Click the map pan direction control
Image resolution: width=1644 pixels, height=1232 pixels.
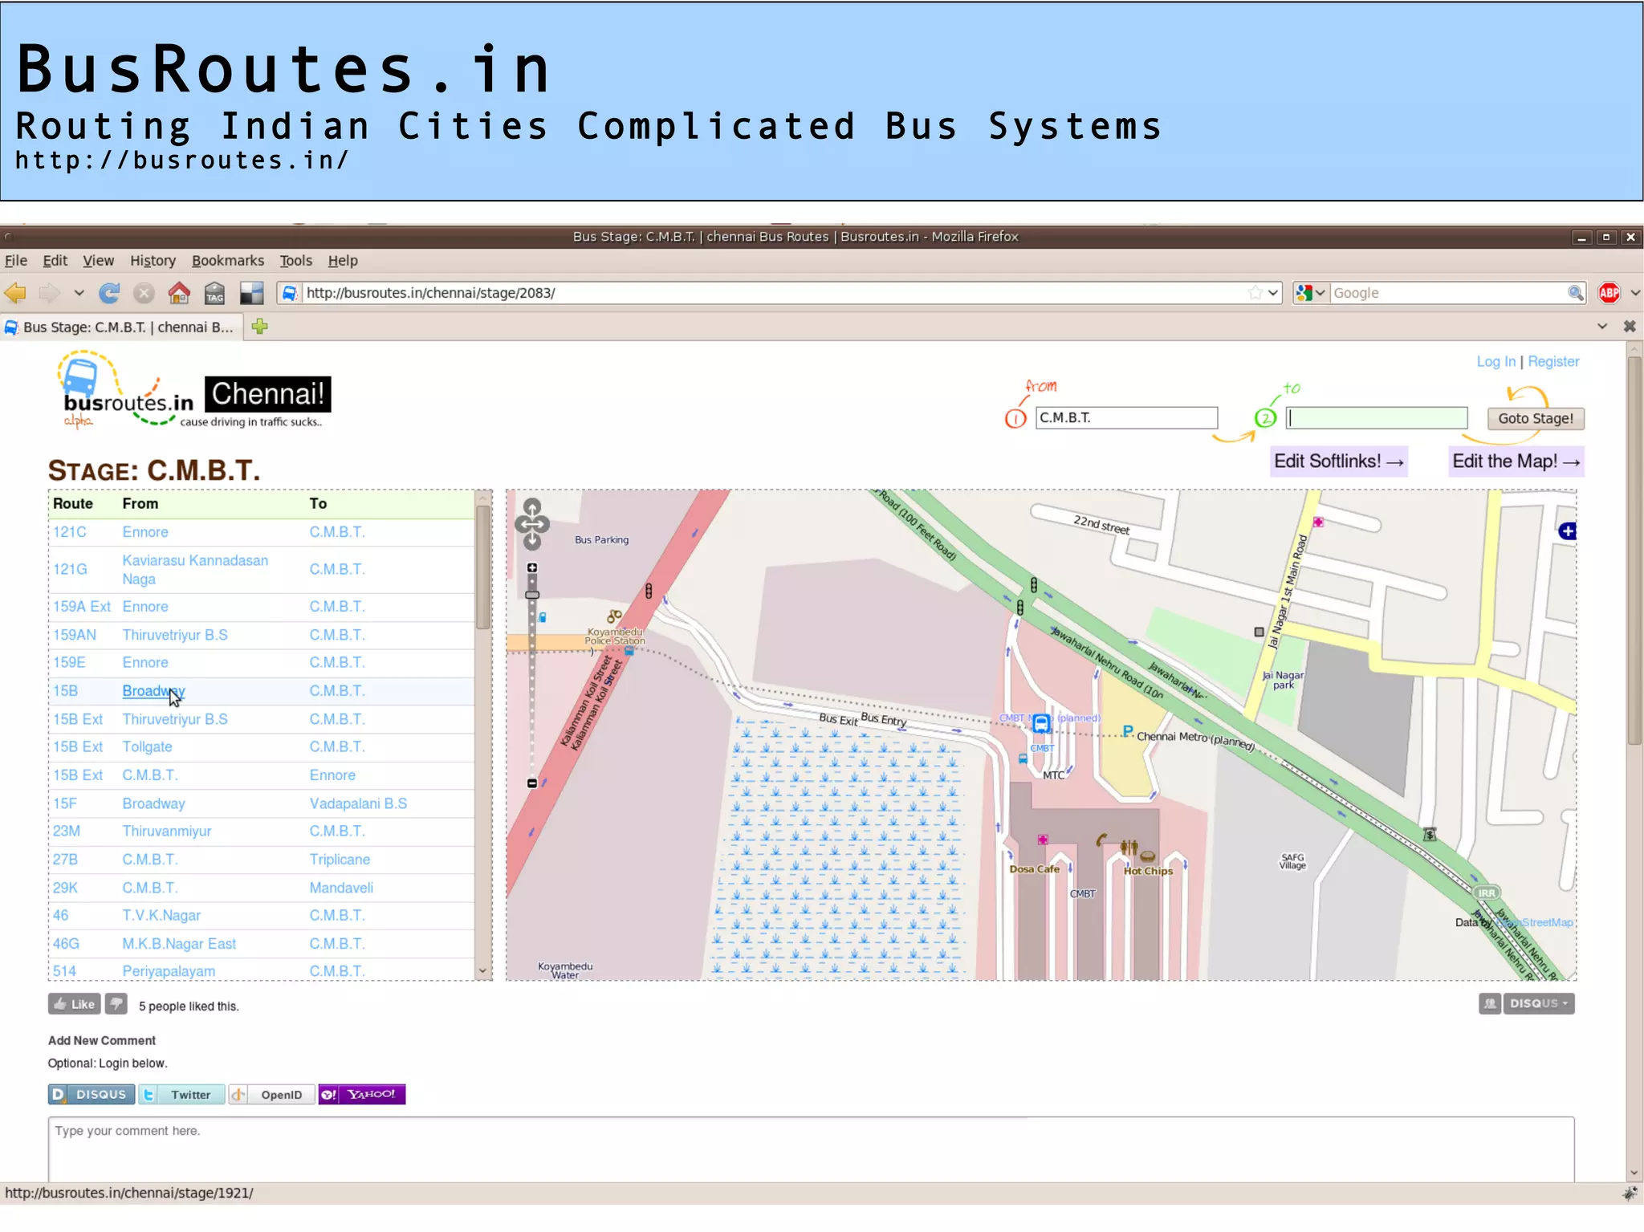532,524
